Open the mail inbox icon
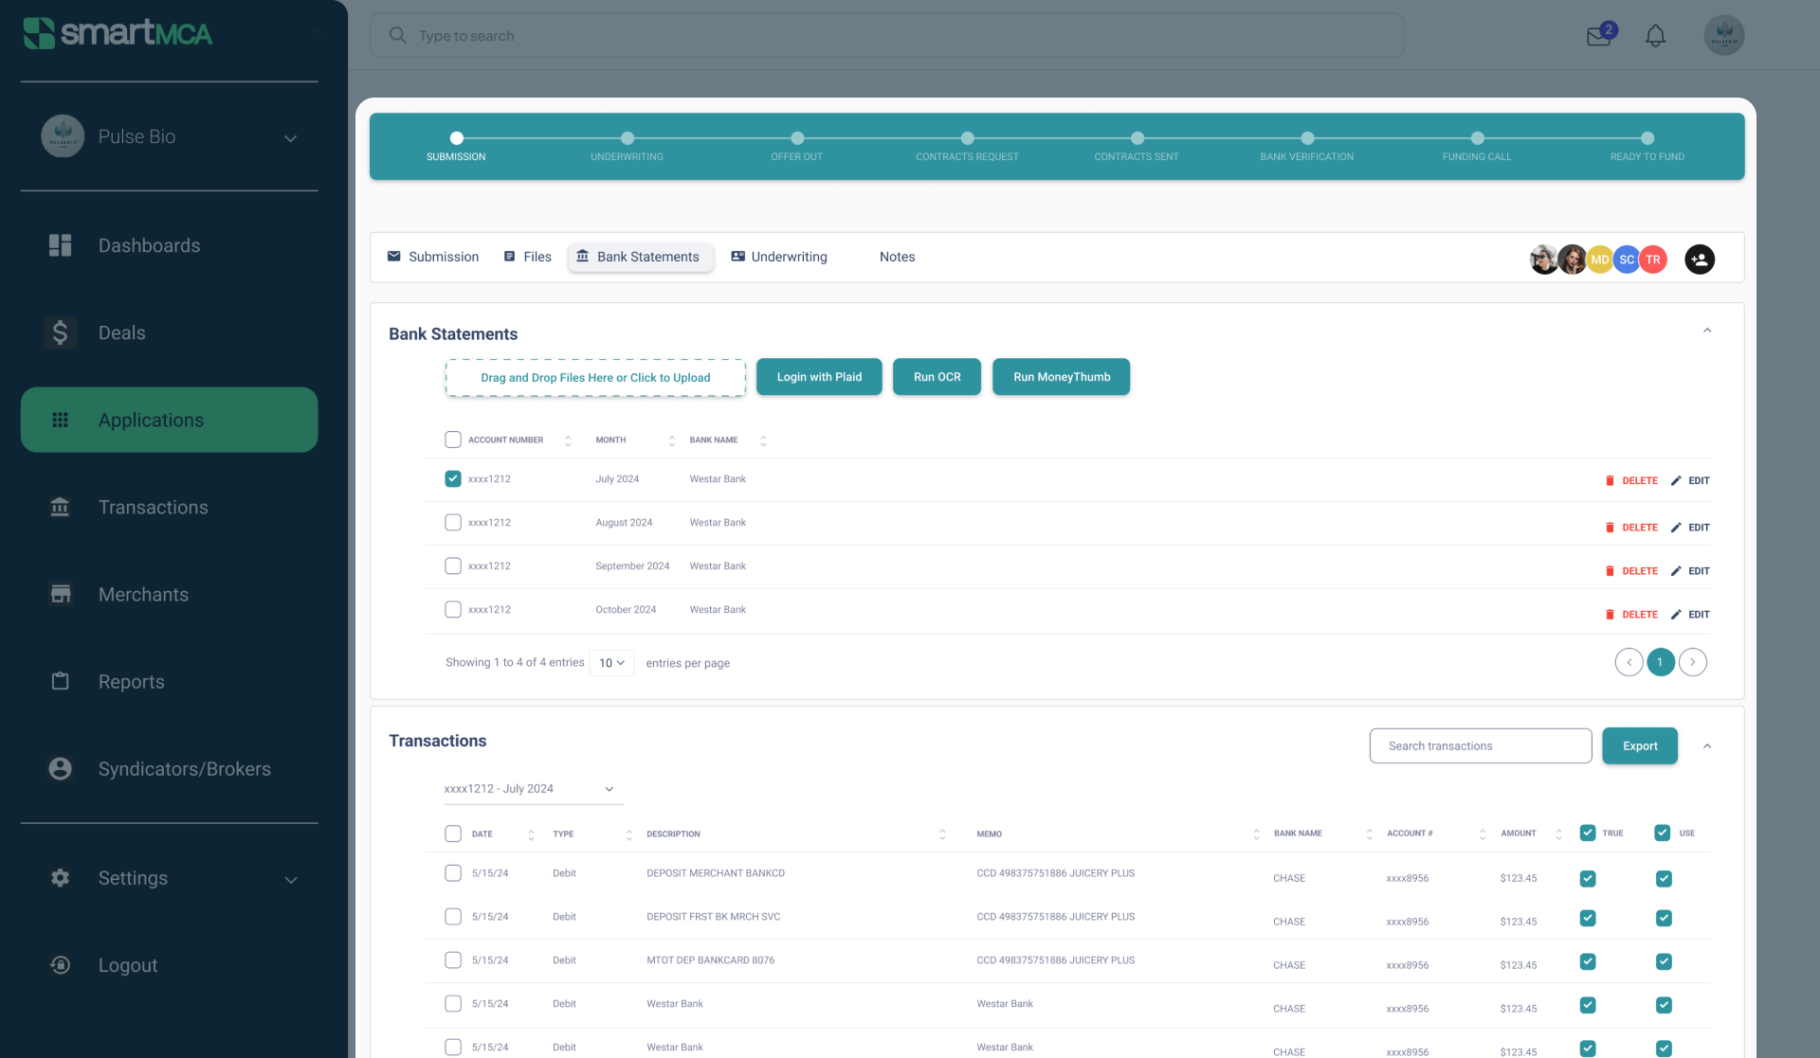Image resolution: width=1820 pixels, height=1058 pixels. click(x=1599, y=36)
